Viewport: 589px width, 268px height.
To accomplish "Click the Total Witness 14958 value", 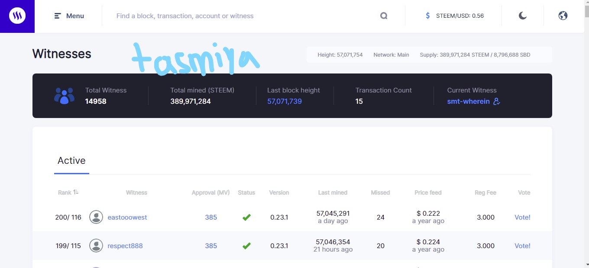I will pos(96,102).
